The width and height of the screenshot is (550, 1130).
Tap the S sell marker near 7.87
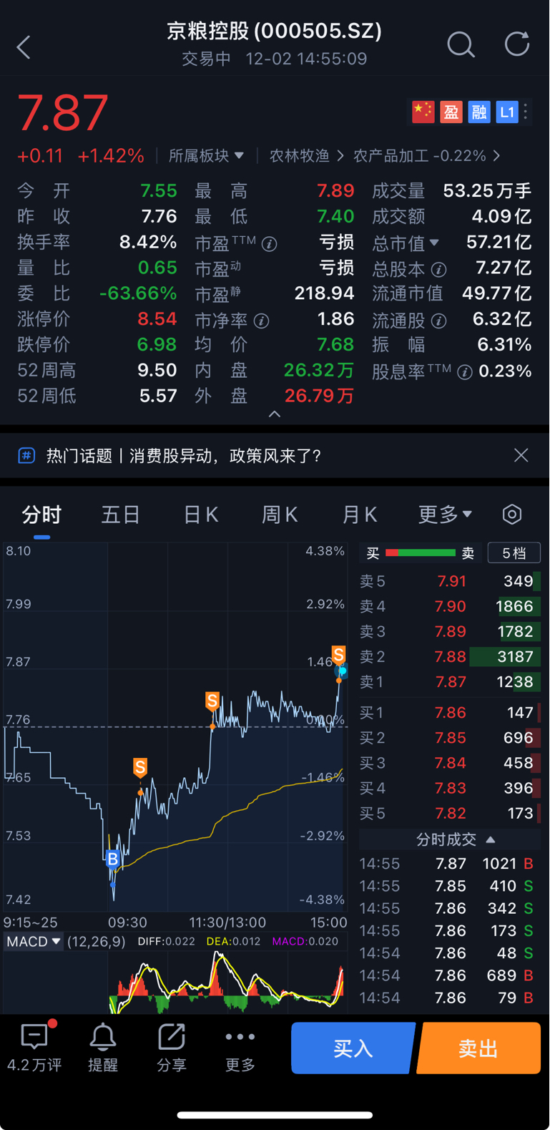pyautogui.click(x=339, y=654)
